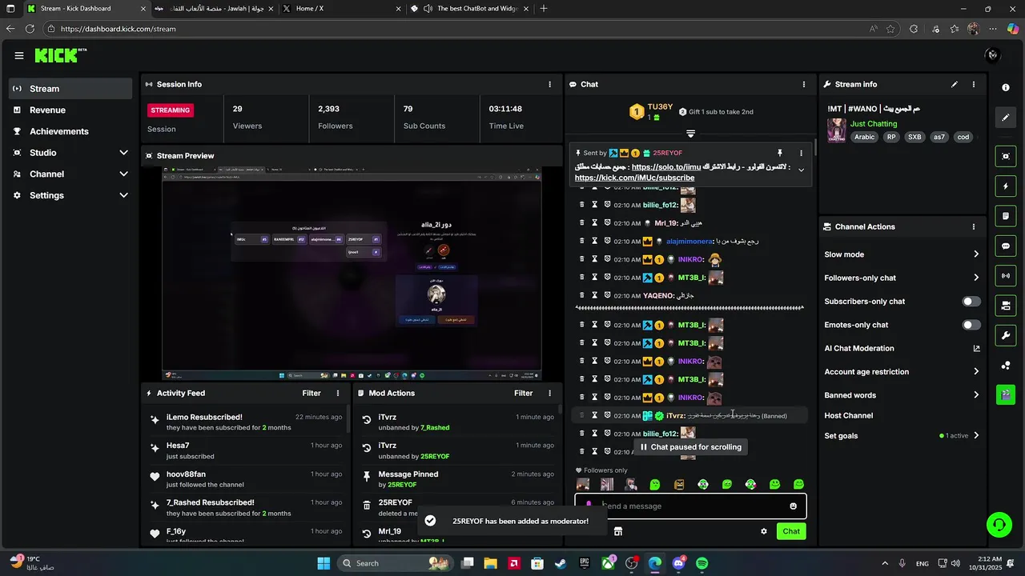Open the Windows Start menu
The height and width of the screenshot is (576, 1025).
click(324, 563)
